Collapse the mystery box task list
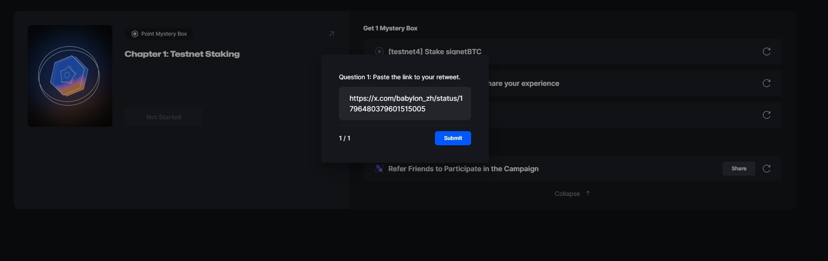 tap(567, 194)
